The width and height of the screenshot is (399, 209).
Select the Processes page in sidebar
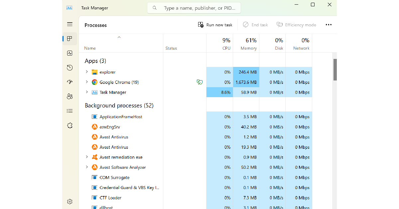pyautogui.click(x=69, y=39)
